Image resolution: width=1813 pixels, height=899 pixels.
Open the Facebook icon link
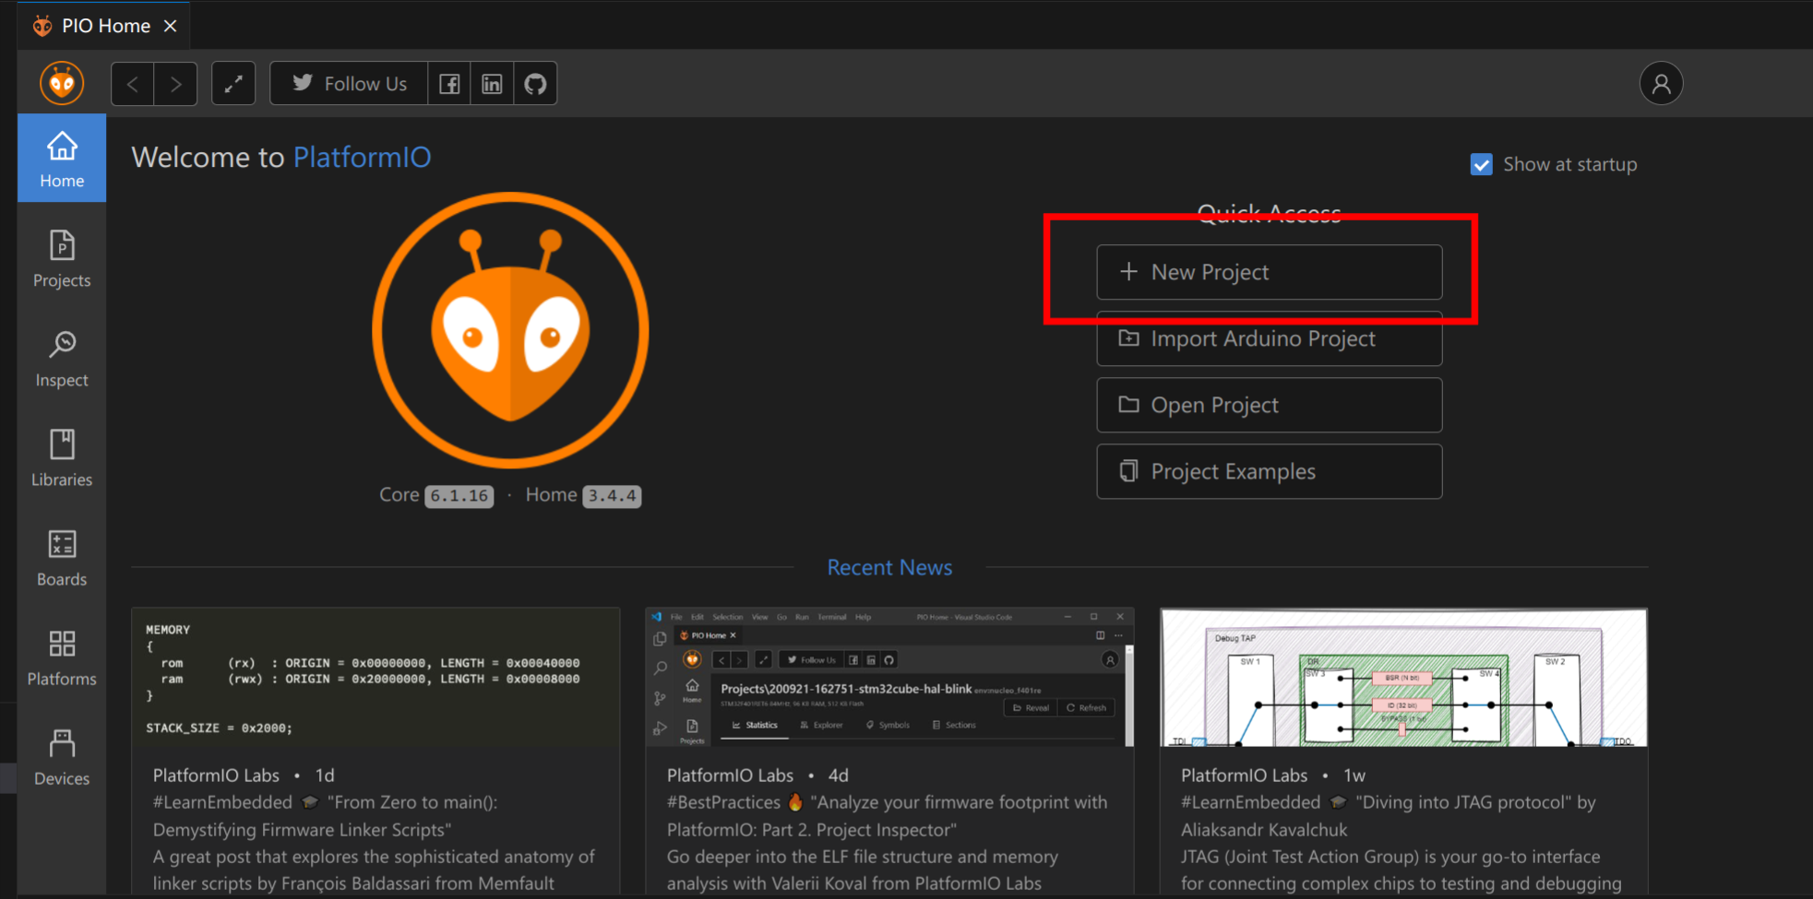pyautogui.click(x=449, y=84)
